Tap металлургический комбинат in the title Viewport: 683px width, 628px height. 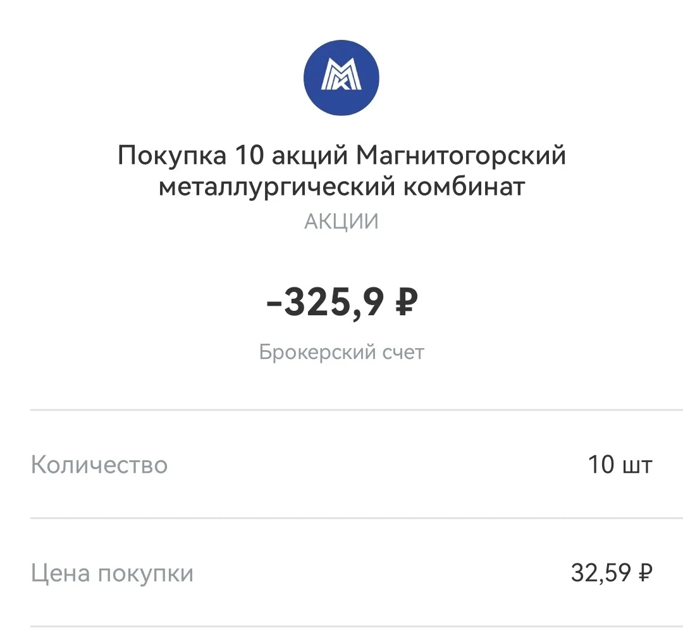[341, 187]
